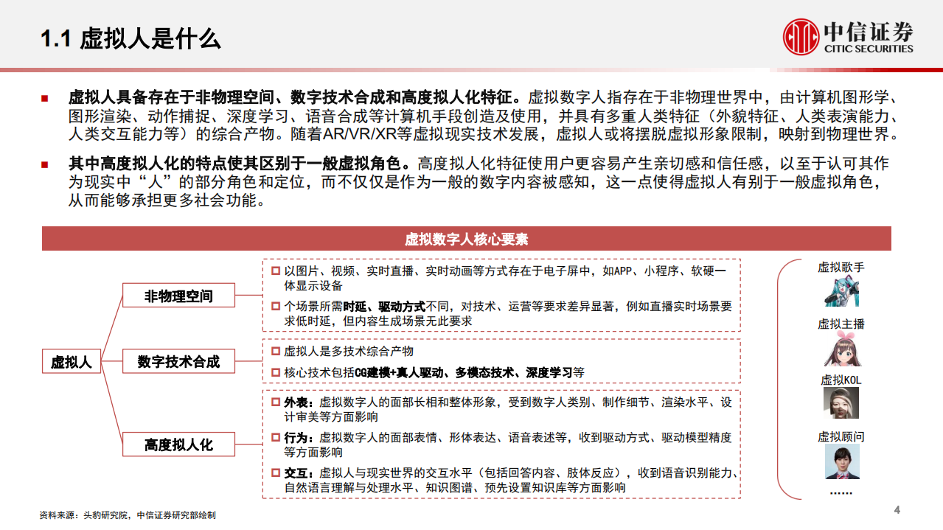The image size is (943, 530).
Task: Expand the 高度拟人化 branch
Action: tap(178, 444)
